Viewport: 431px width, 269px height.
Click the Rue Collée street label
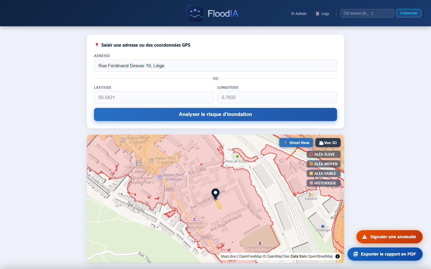pyautogui.click(x=197, y=171)
